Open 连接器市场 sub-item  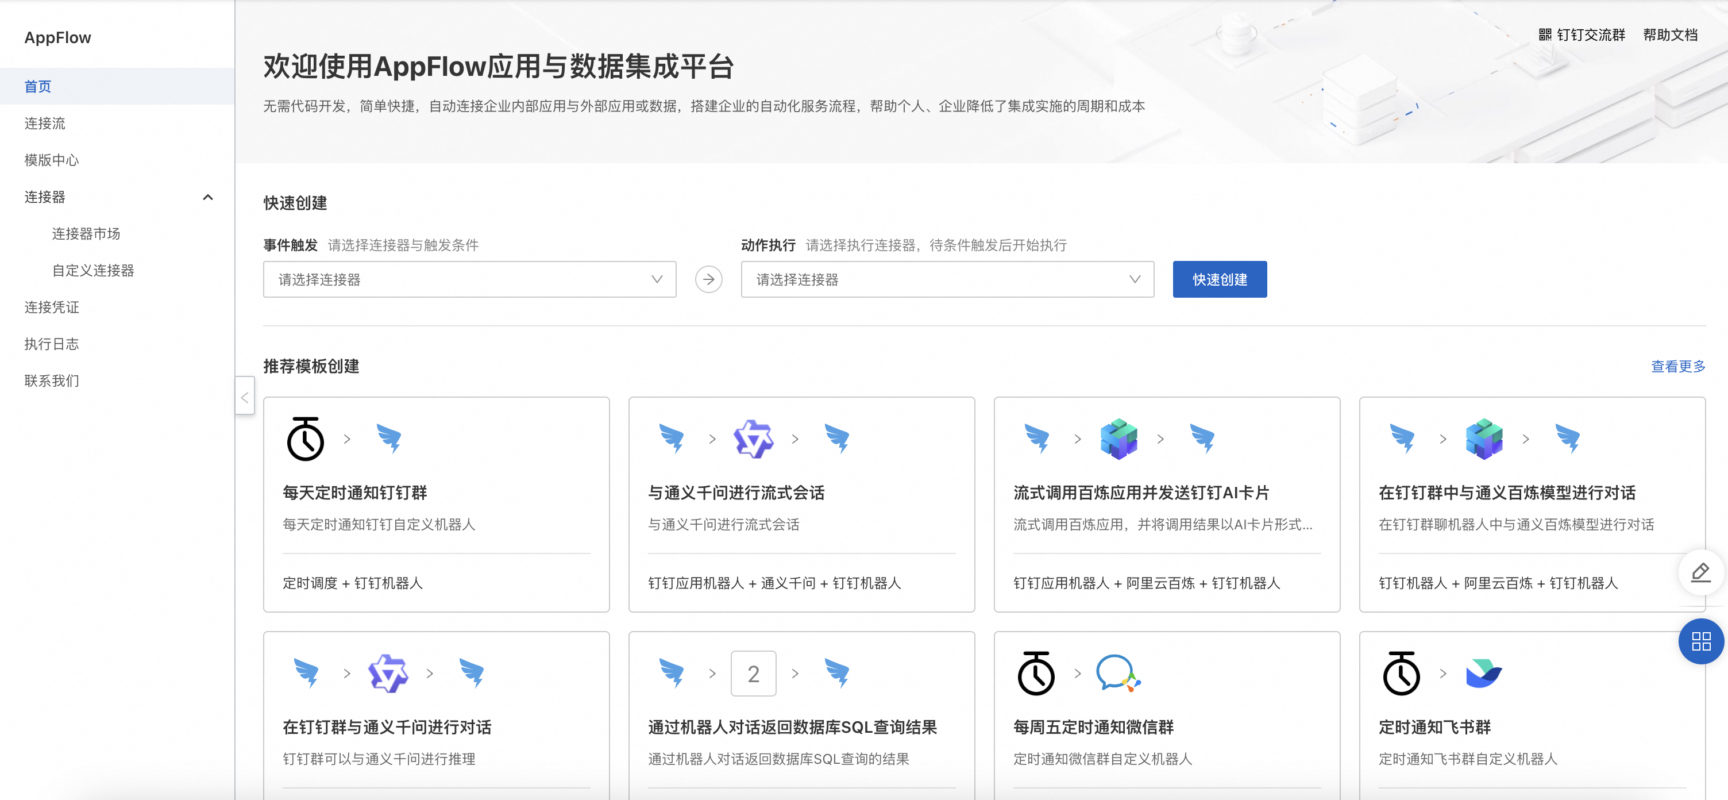86,233
